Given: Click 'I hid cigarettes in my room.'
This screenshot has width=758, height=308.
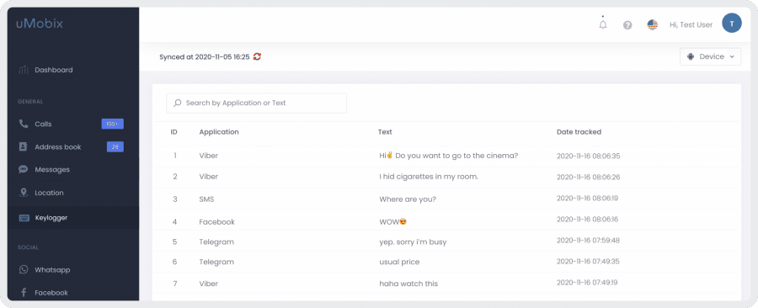Looking at the screenshot, I should (x=429, y=177).
